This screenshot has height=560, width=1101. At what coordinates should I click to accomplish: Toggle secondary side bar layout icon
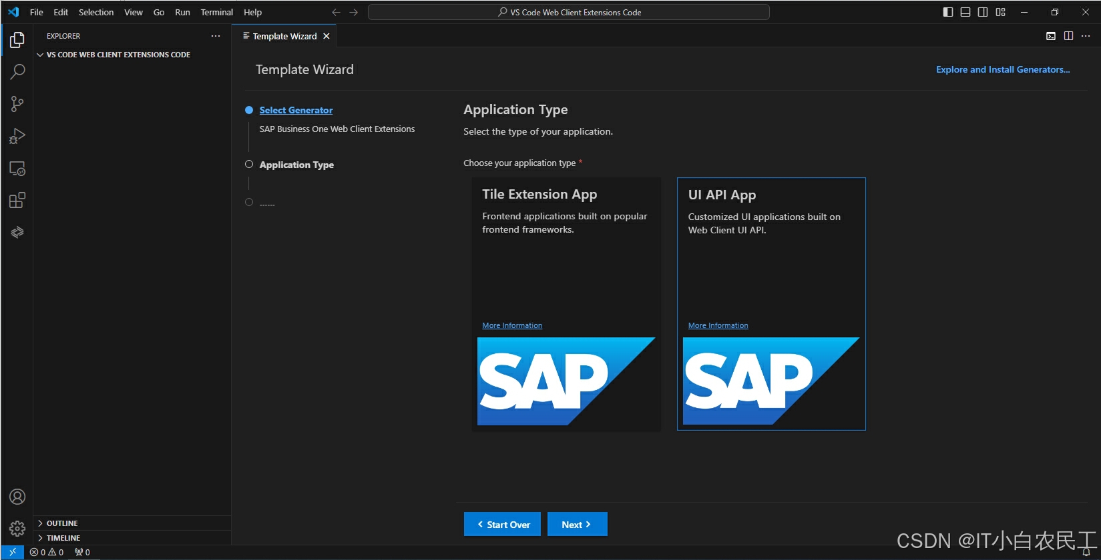pyautogui.click(x=983, y=12)
